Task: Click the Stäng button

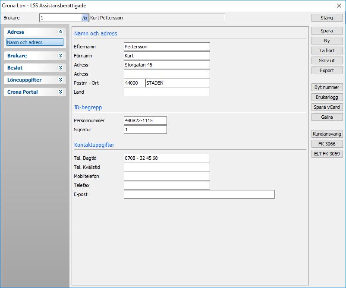Action: click(x=327, y=18)
